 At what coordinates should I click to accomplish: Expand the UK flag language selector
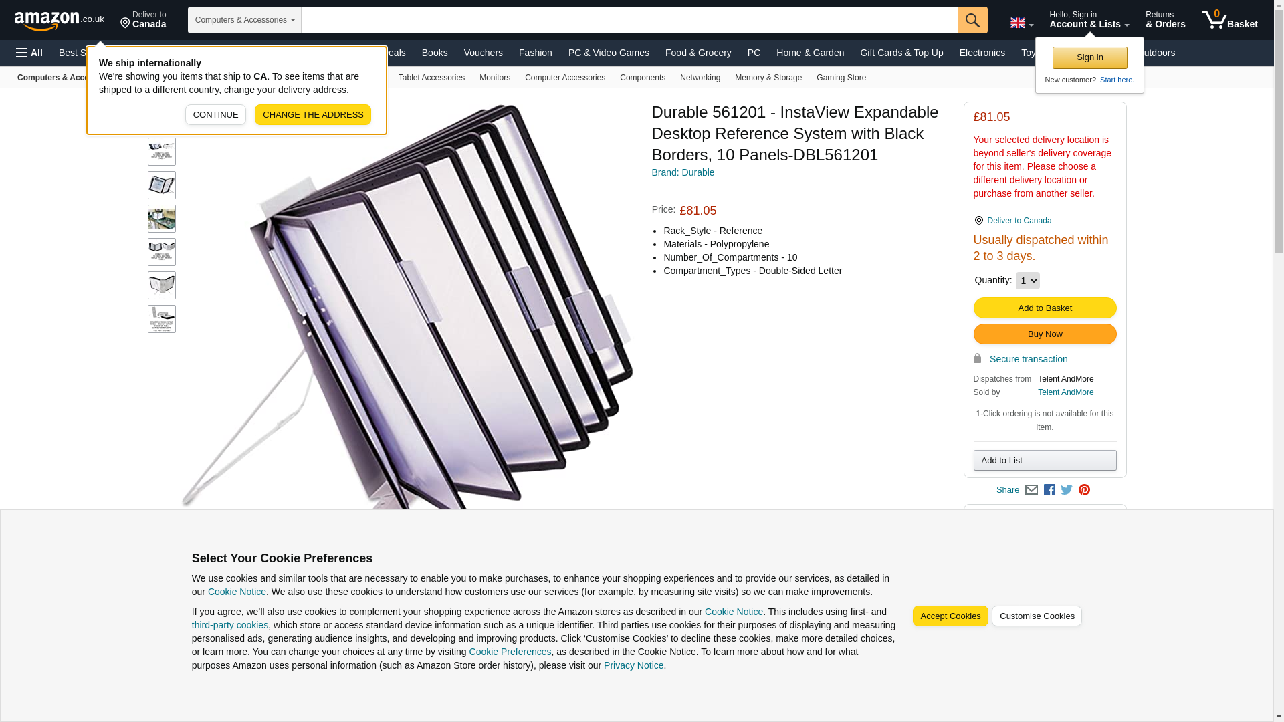coord(1022,23)
